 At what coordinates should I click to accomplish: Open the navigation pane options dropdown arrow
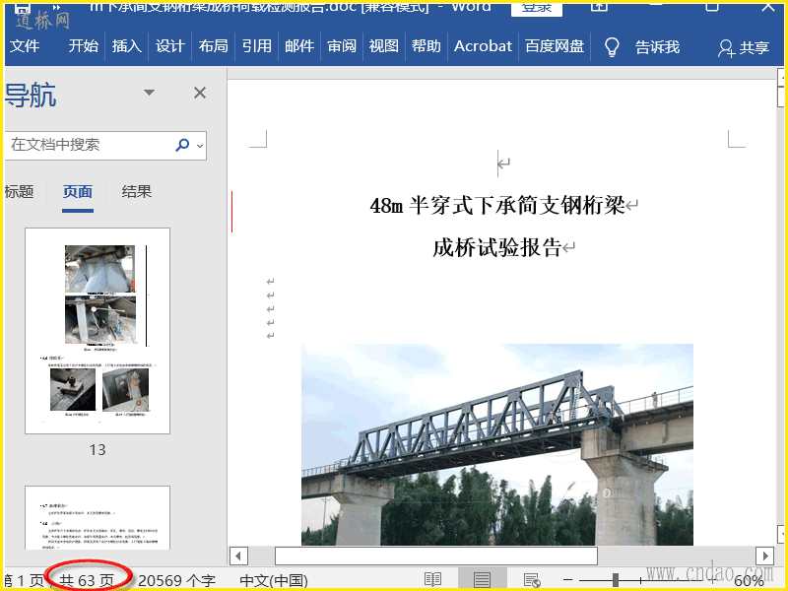[149, 93]
